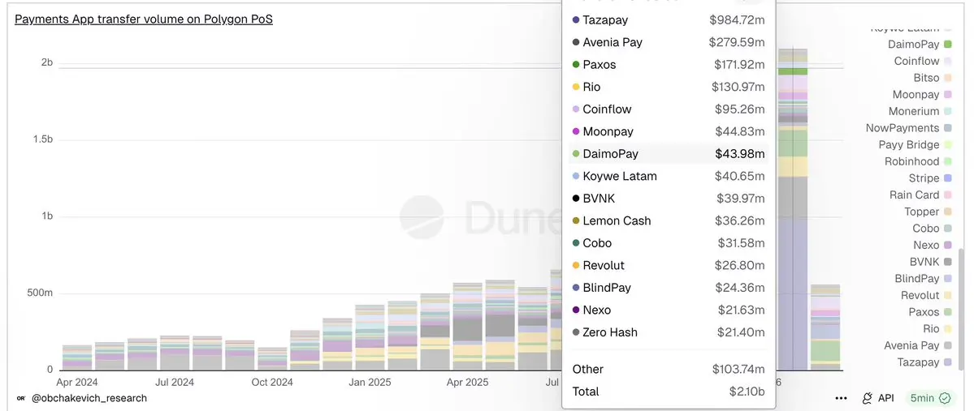Screen dimensions: 974x411
Task: Click the 5min refresh status badge
Action: coord(930,398)
